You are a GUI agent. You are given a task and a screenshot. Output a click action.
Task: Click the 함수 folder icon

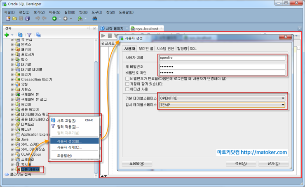(x=18, y=59)
